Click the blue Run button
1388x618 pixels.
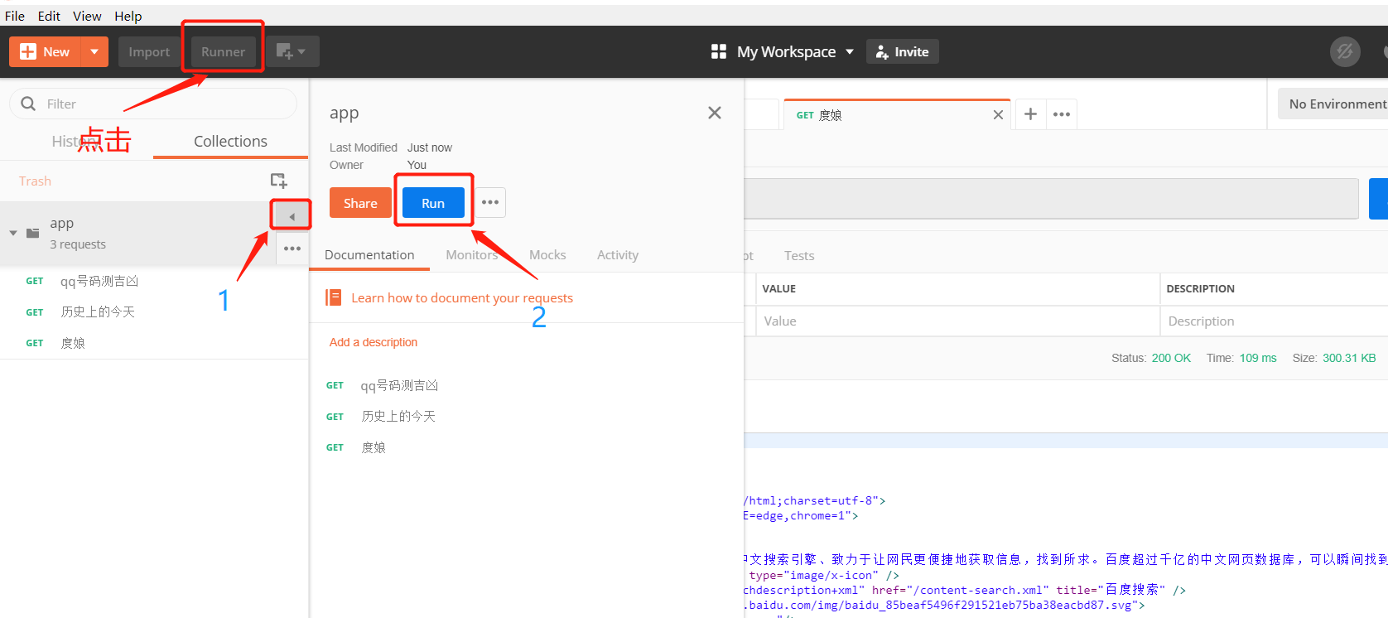click(433, 203)
